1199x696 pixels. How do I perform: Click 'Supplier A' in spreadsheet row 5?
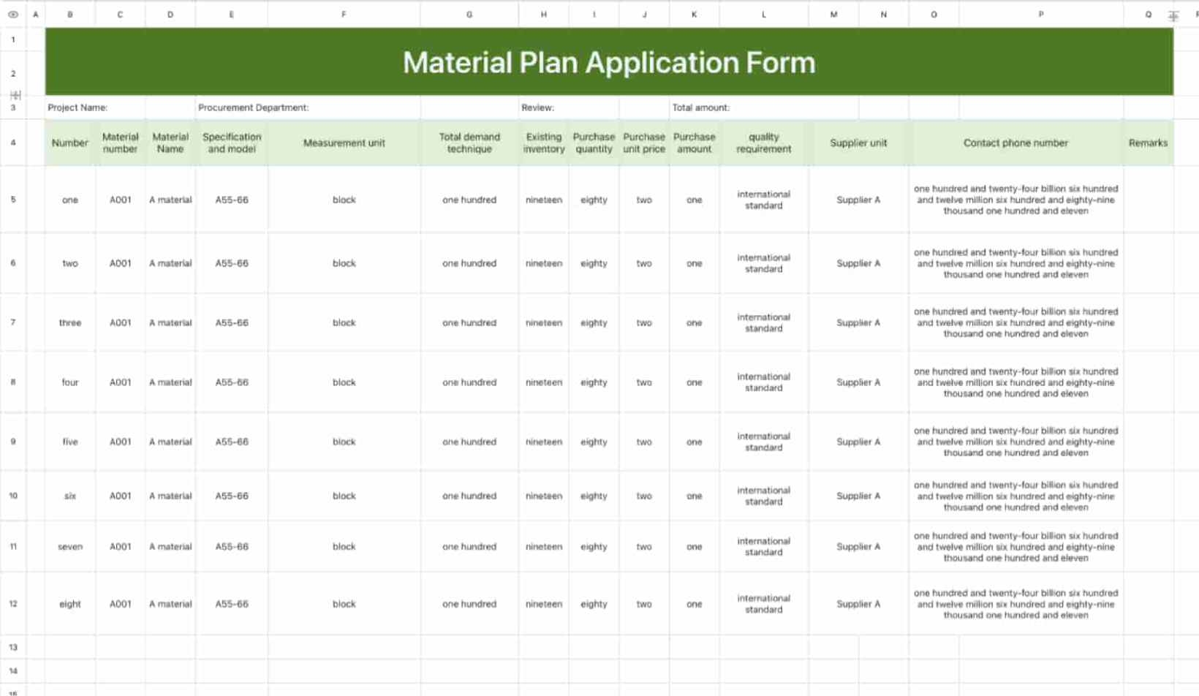pos(858,200)
